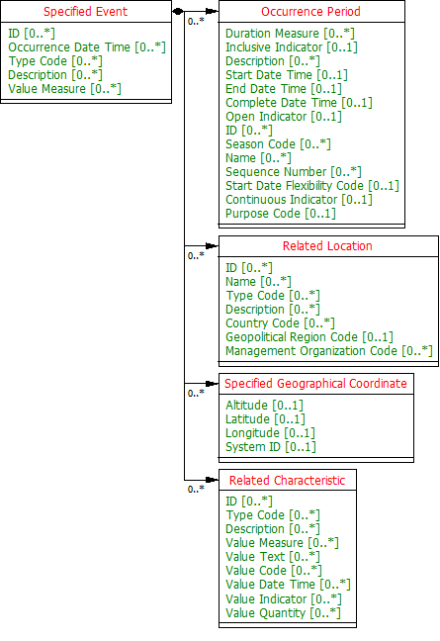Click the Latitude attribute
The width and height of the screenshot is (440, 641).
(x=265, y=419)
